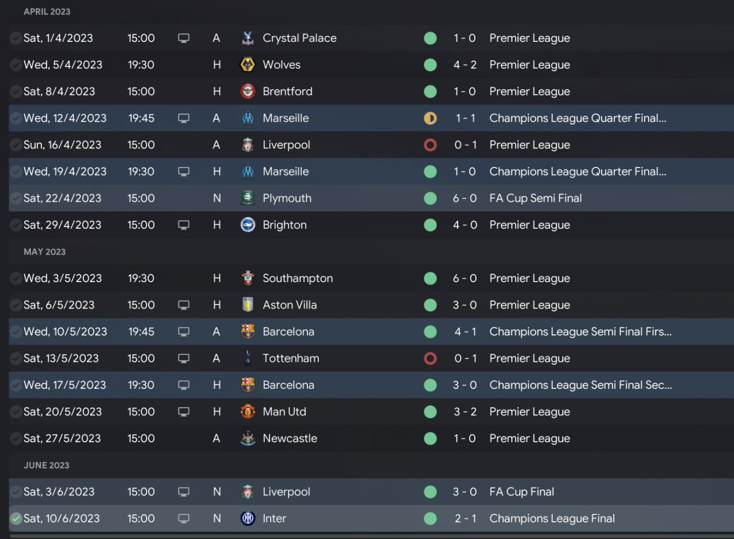Open the Plymouth team link
734x539 pixels.
tap(287, 198)
